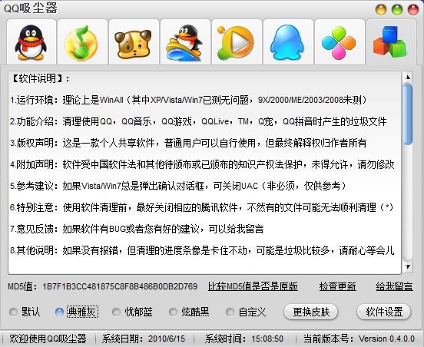Click the line 6.特别注意 text
The image size is (424, 347).
pyautogui.click(x=201, y=207)
